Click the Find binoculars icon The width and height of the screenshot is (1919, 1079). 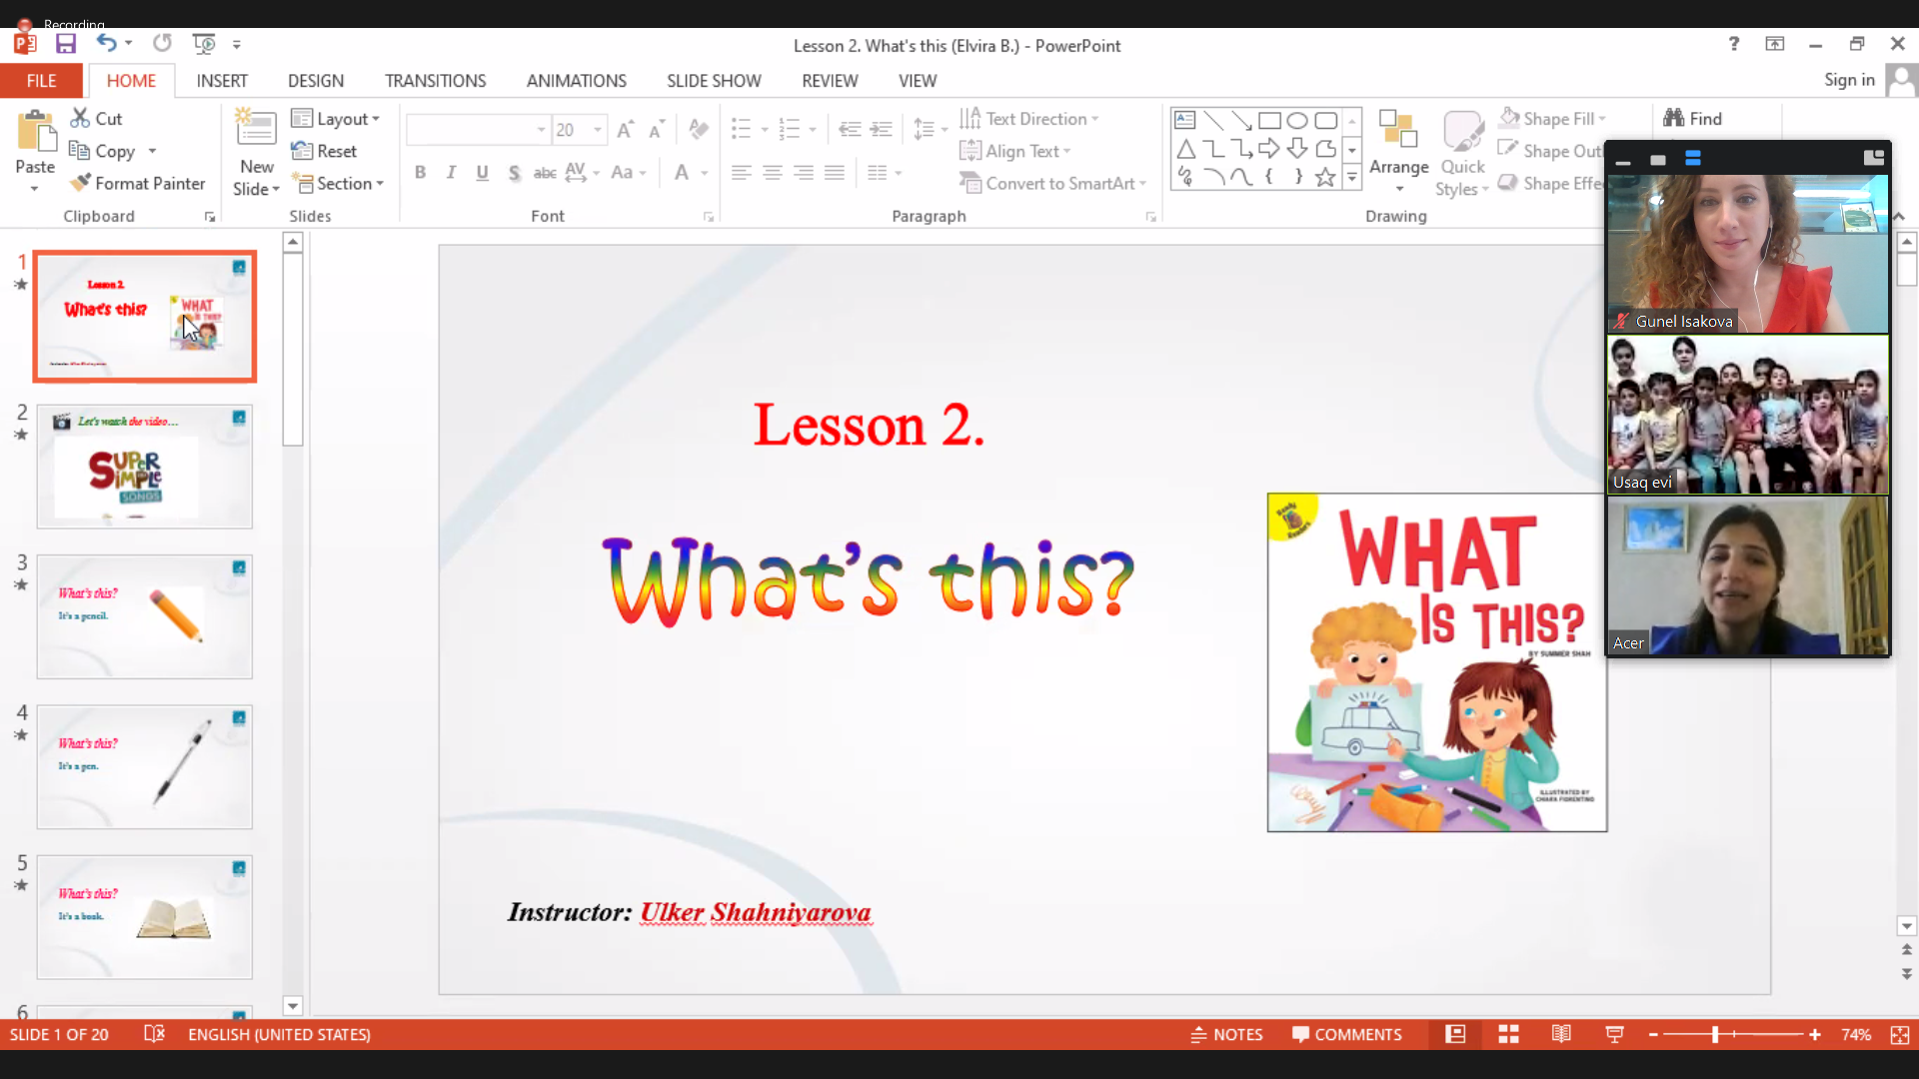tap(1674, 118)
